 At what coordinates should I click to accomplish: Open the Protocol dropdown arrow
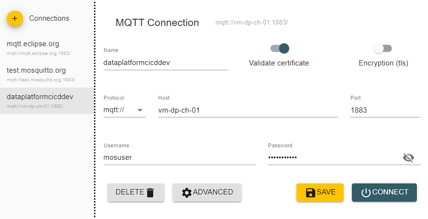pyautogui.click(x=140, y=110)
